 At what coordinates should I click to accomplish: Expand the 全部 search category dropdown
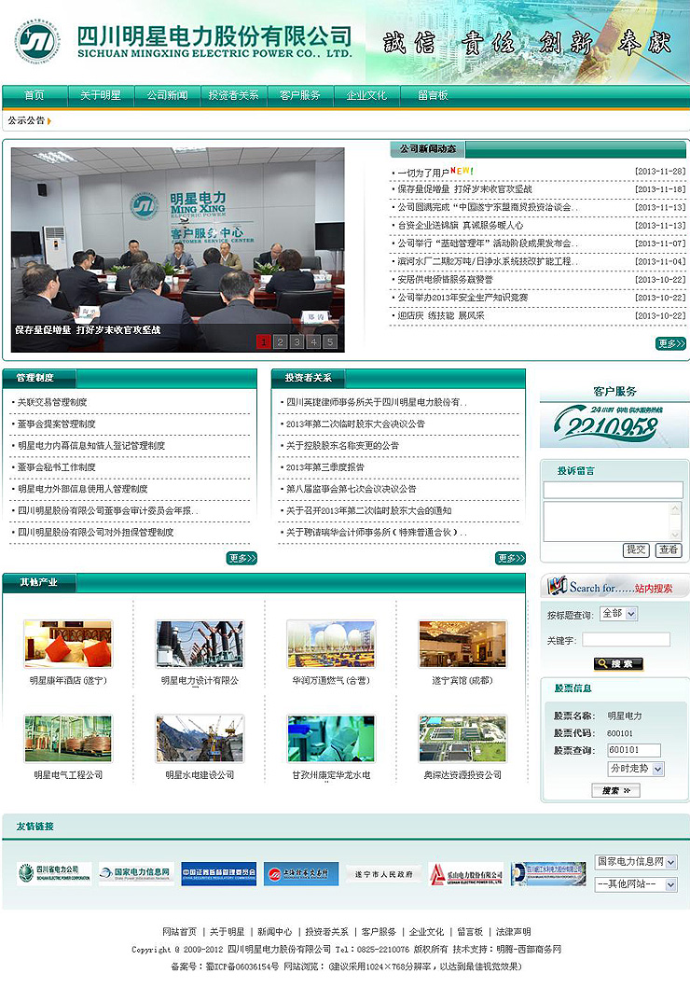click(618, 614)
